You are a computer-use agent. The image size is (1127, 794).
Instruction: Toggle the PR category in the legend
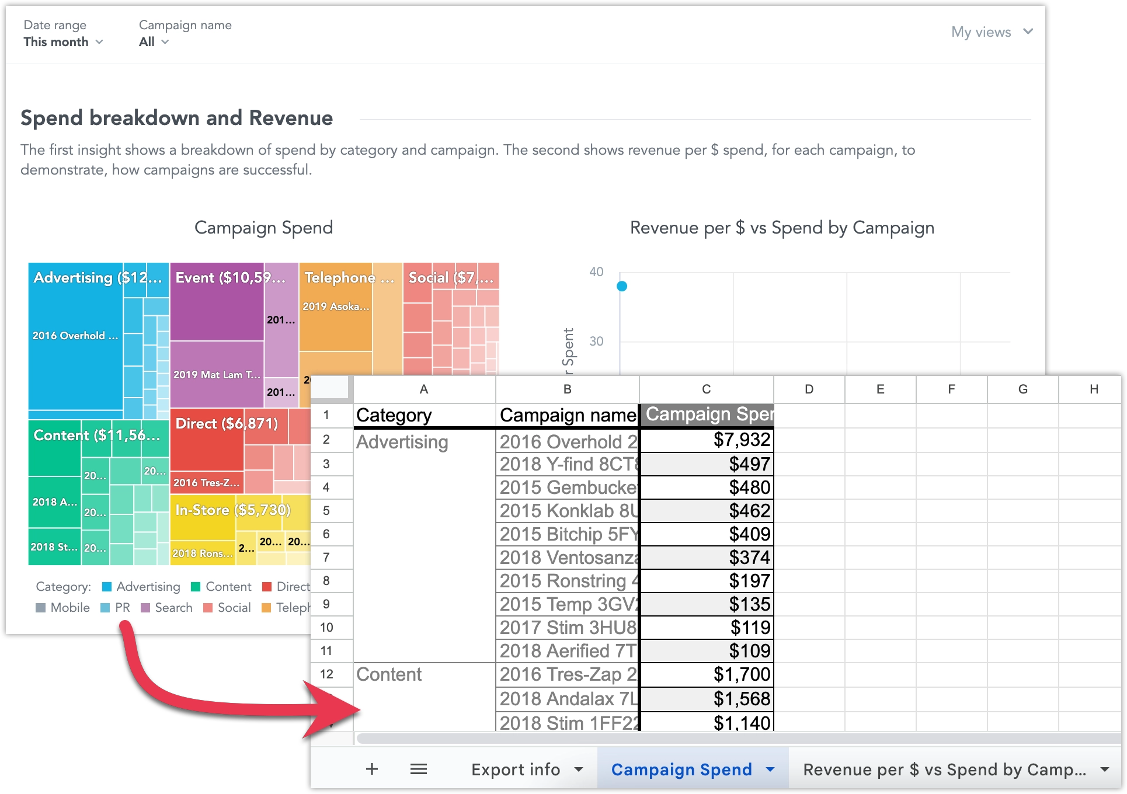point(121,607)
